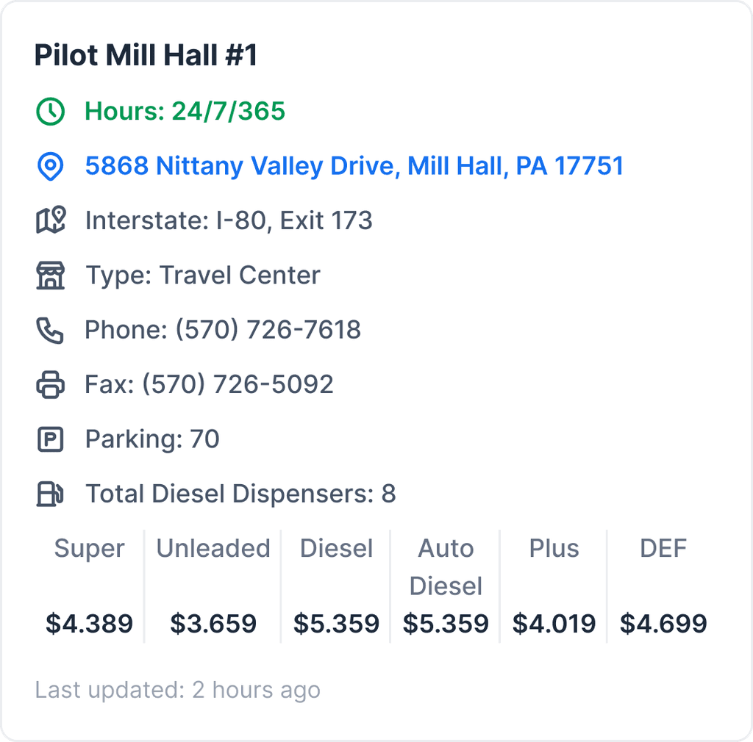Select the Auto Diesel column label
The height and width of the screenshot is (742, 753).
[x=444, y=566]
